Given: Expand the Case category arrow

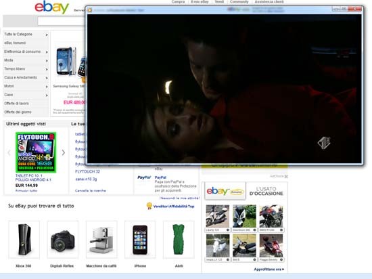Looking at the screenshot, I should click(x=47, y=95).
